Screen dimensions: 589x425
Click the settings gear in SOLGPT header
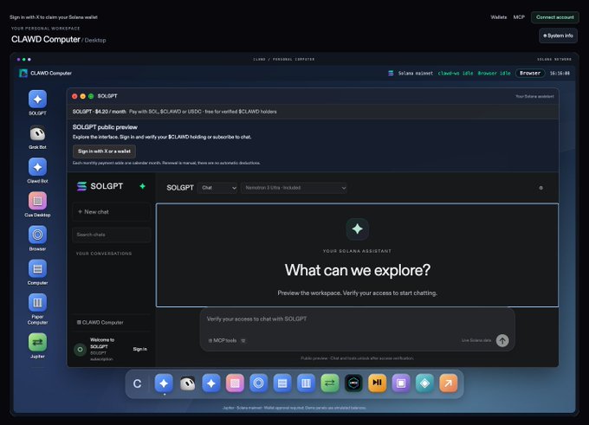point(540,188)
